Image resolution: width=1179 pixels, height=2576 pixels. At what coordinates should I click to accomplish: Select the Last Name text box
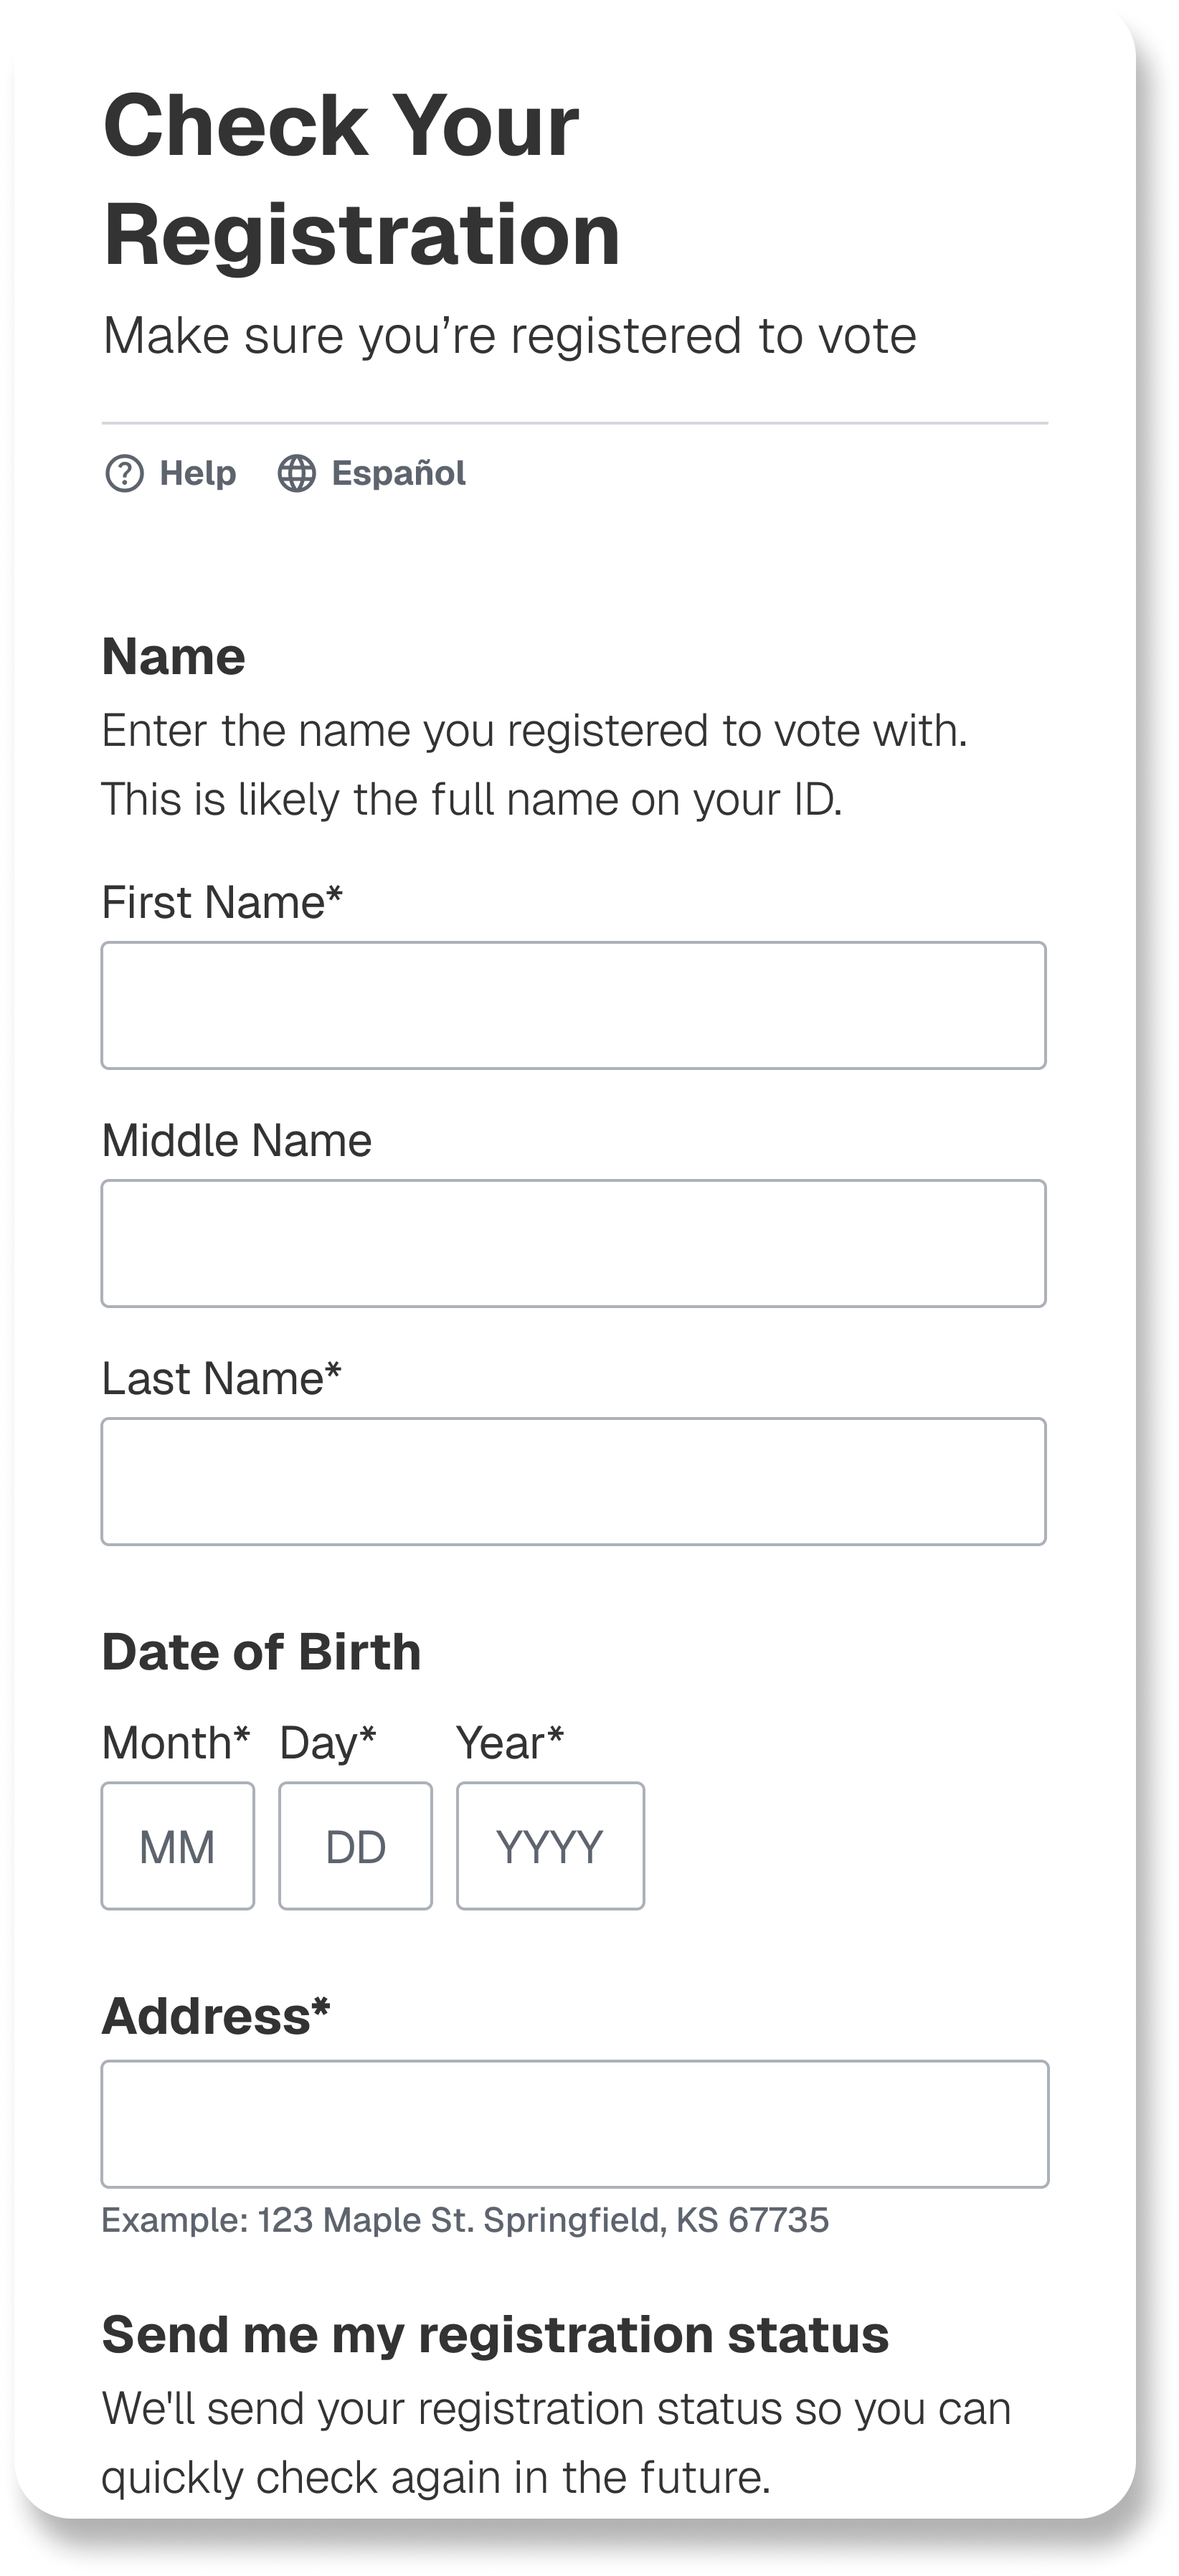tap(573, 1481)
